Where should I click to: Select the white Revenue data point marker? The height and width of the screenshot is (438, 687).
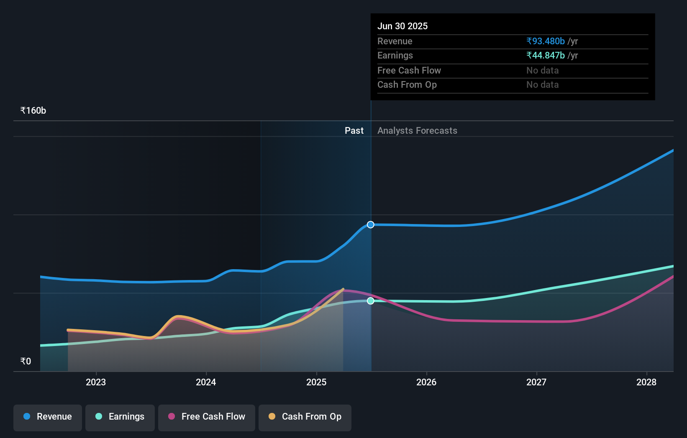pos(370,224)
